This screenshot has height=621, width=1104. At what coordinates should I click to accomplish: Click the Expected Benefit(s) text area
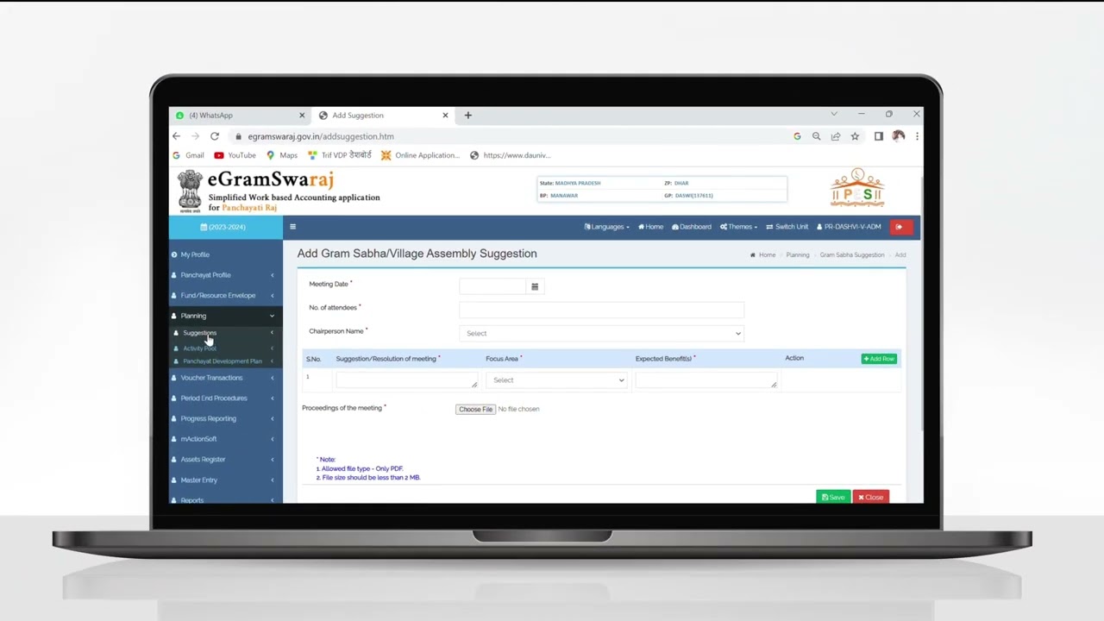(706, 380)
